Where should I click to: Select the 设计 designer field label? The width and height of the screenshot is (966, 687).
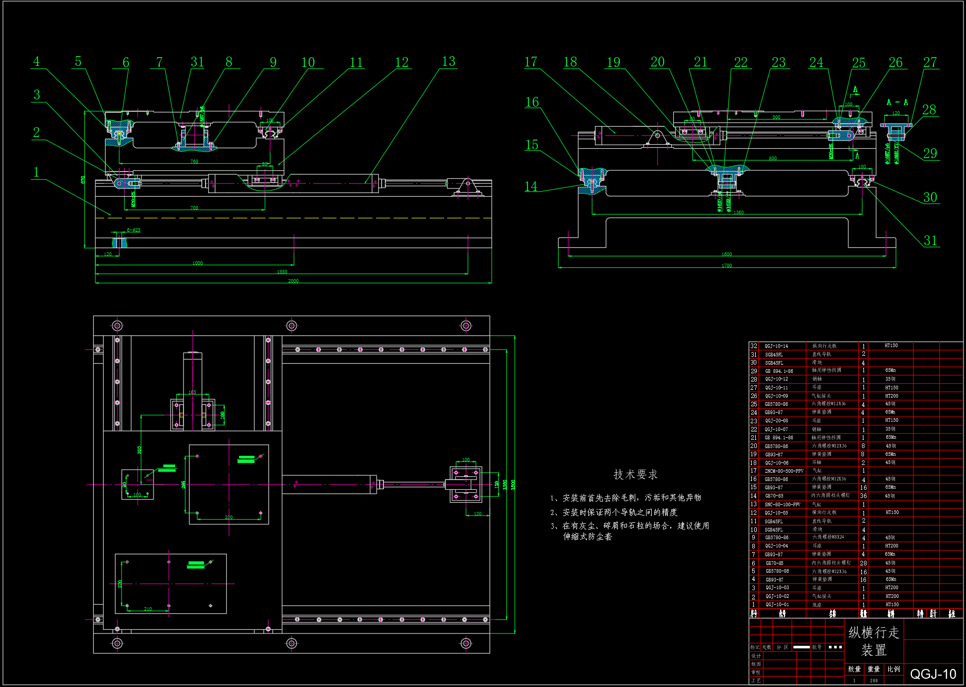(x=756, y=656)
